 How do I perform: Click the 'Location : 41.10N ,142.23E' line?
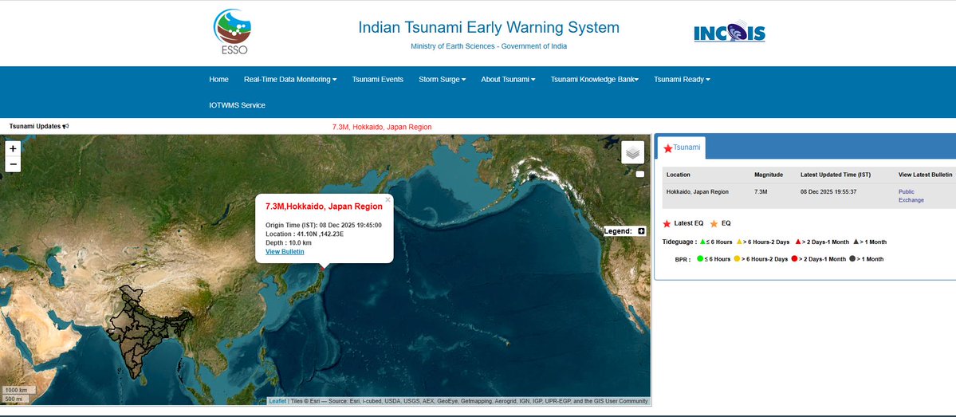(305, 234)
